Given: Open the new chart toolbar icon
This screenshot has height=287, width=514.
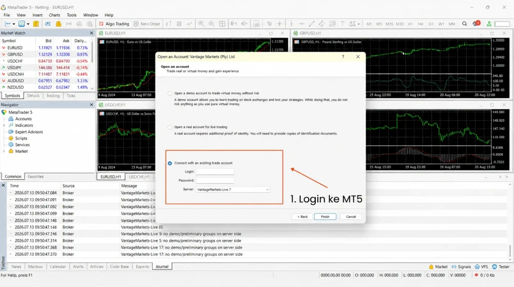Looking at the screenshot, I should [8, 24].
